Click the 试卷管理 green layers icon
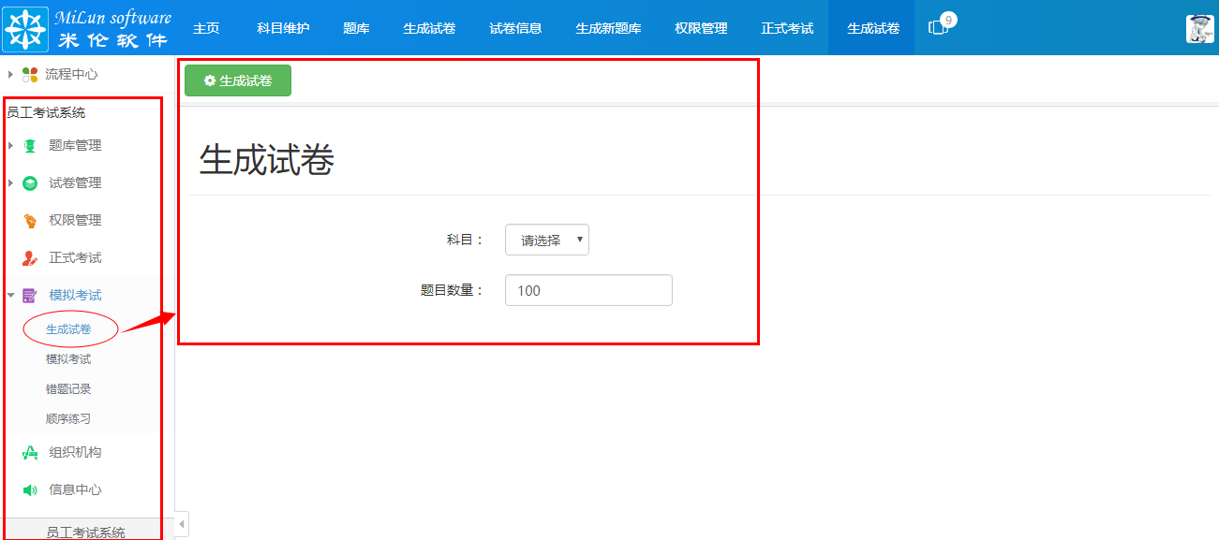 [x=30, y=182]
